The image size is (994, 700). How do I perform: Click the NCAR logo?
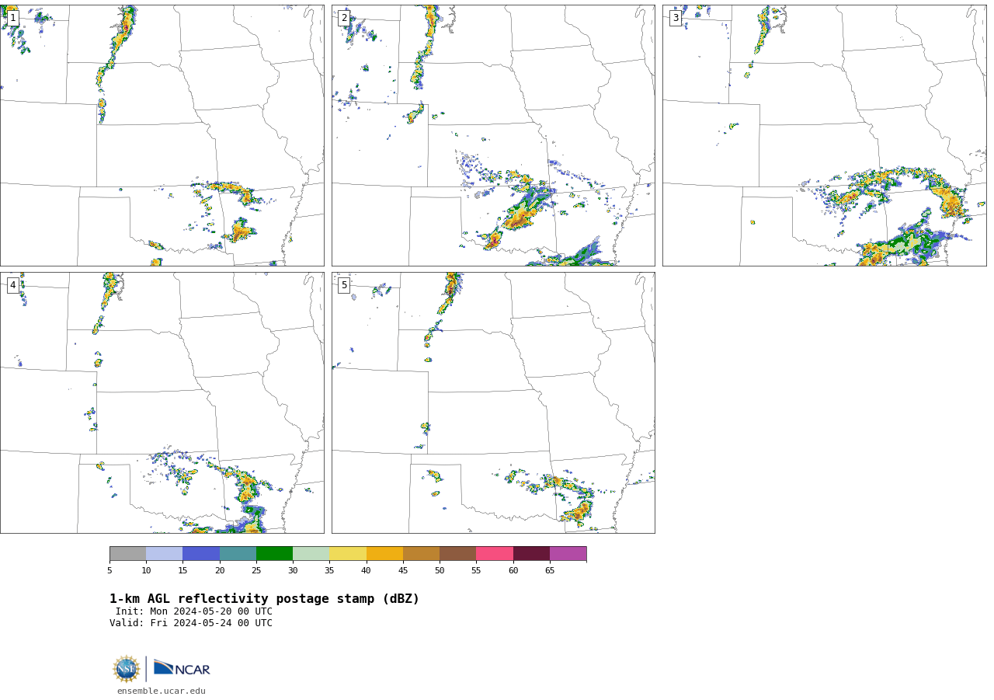tap(182, 668)
